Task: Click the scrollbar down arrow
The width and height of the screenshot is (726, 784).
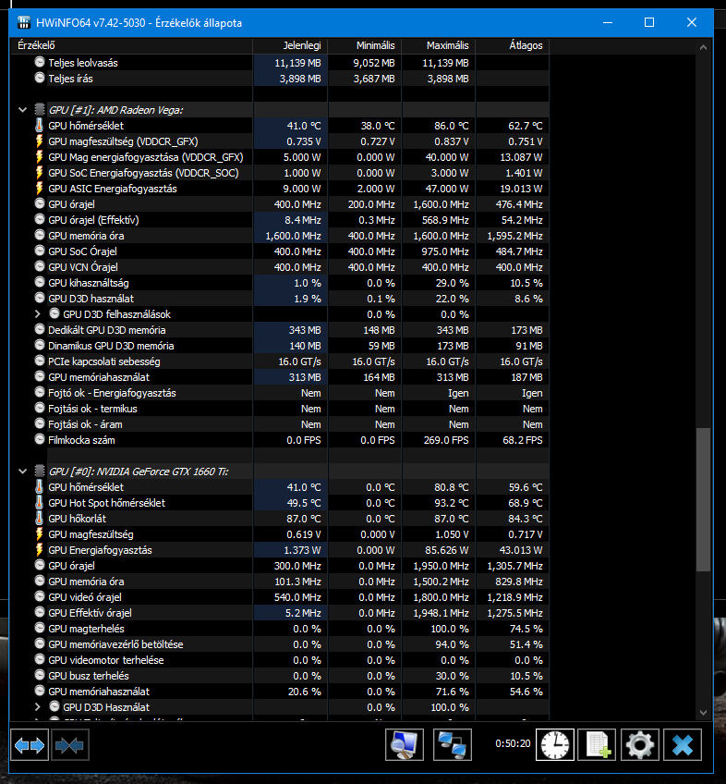Action: pyautogui.click(x=703, y=713)
